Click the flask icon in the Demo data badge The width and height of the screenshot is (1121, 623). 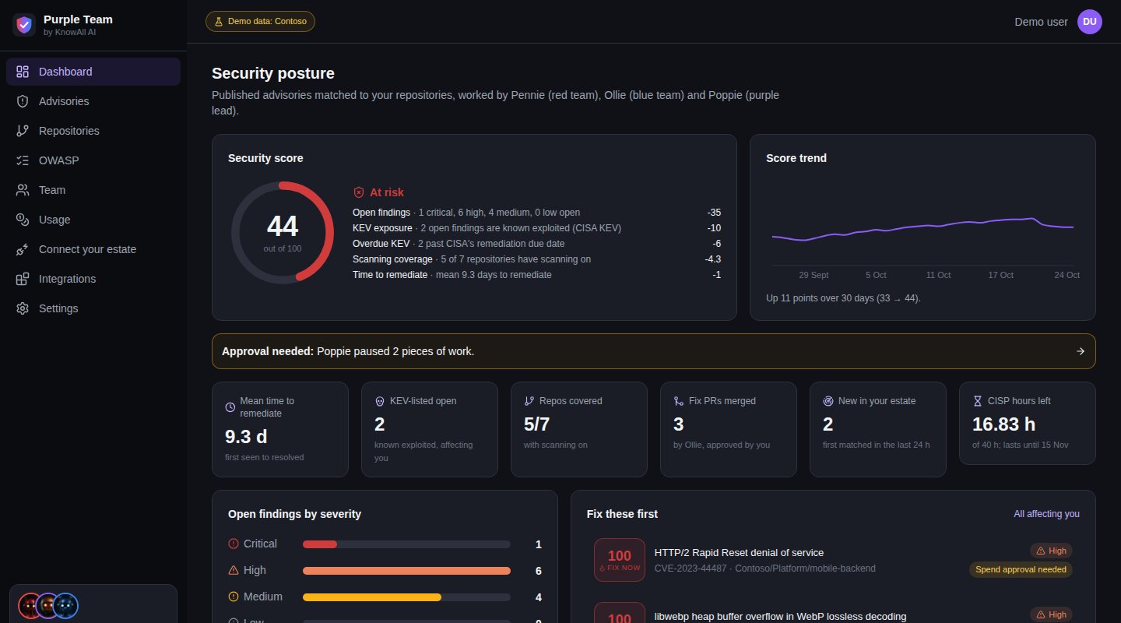click(219, 22)
